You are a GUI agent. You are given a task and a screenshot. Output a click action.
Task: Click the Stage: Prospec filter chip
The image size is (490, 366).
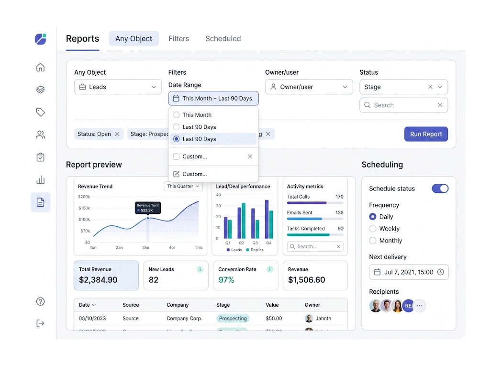coord(148,134)
